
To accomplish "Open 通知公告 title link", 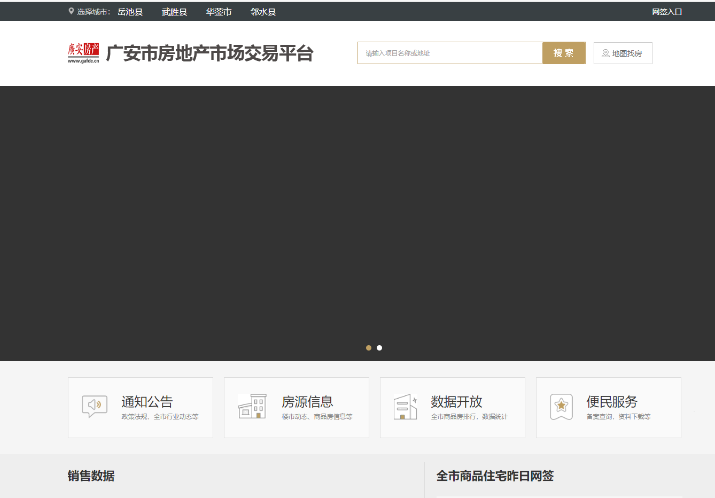I will (147, 402).
